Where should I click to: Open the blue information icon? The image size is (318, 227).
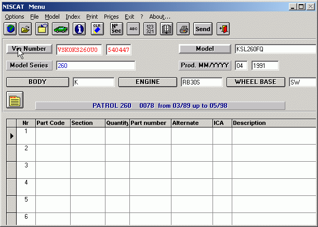[79, 29]
